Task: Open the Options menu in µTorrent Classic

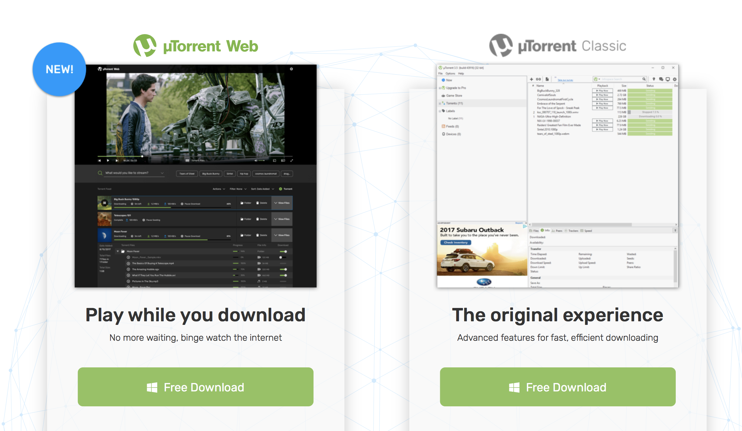Action: point(450,74)
